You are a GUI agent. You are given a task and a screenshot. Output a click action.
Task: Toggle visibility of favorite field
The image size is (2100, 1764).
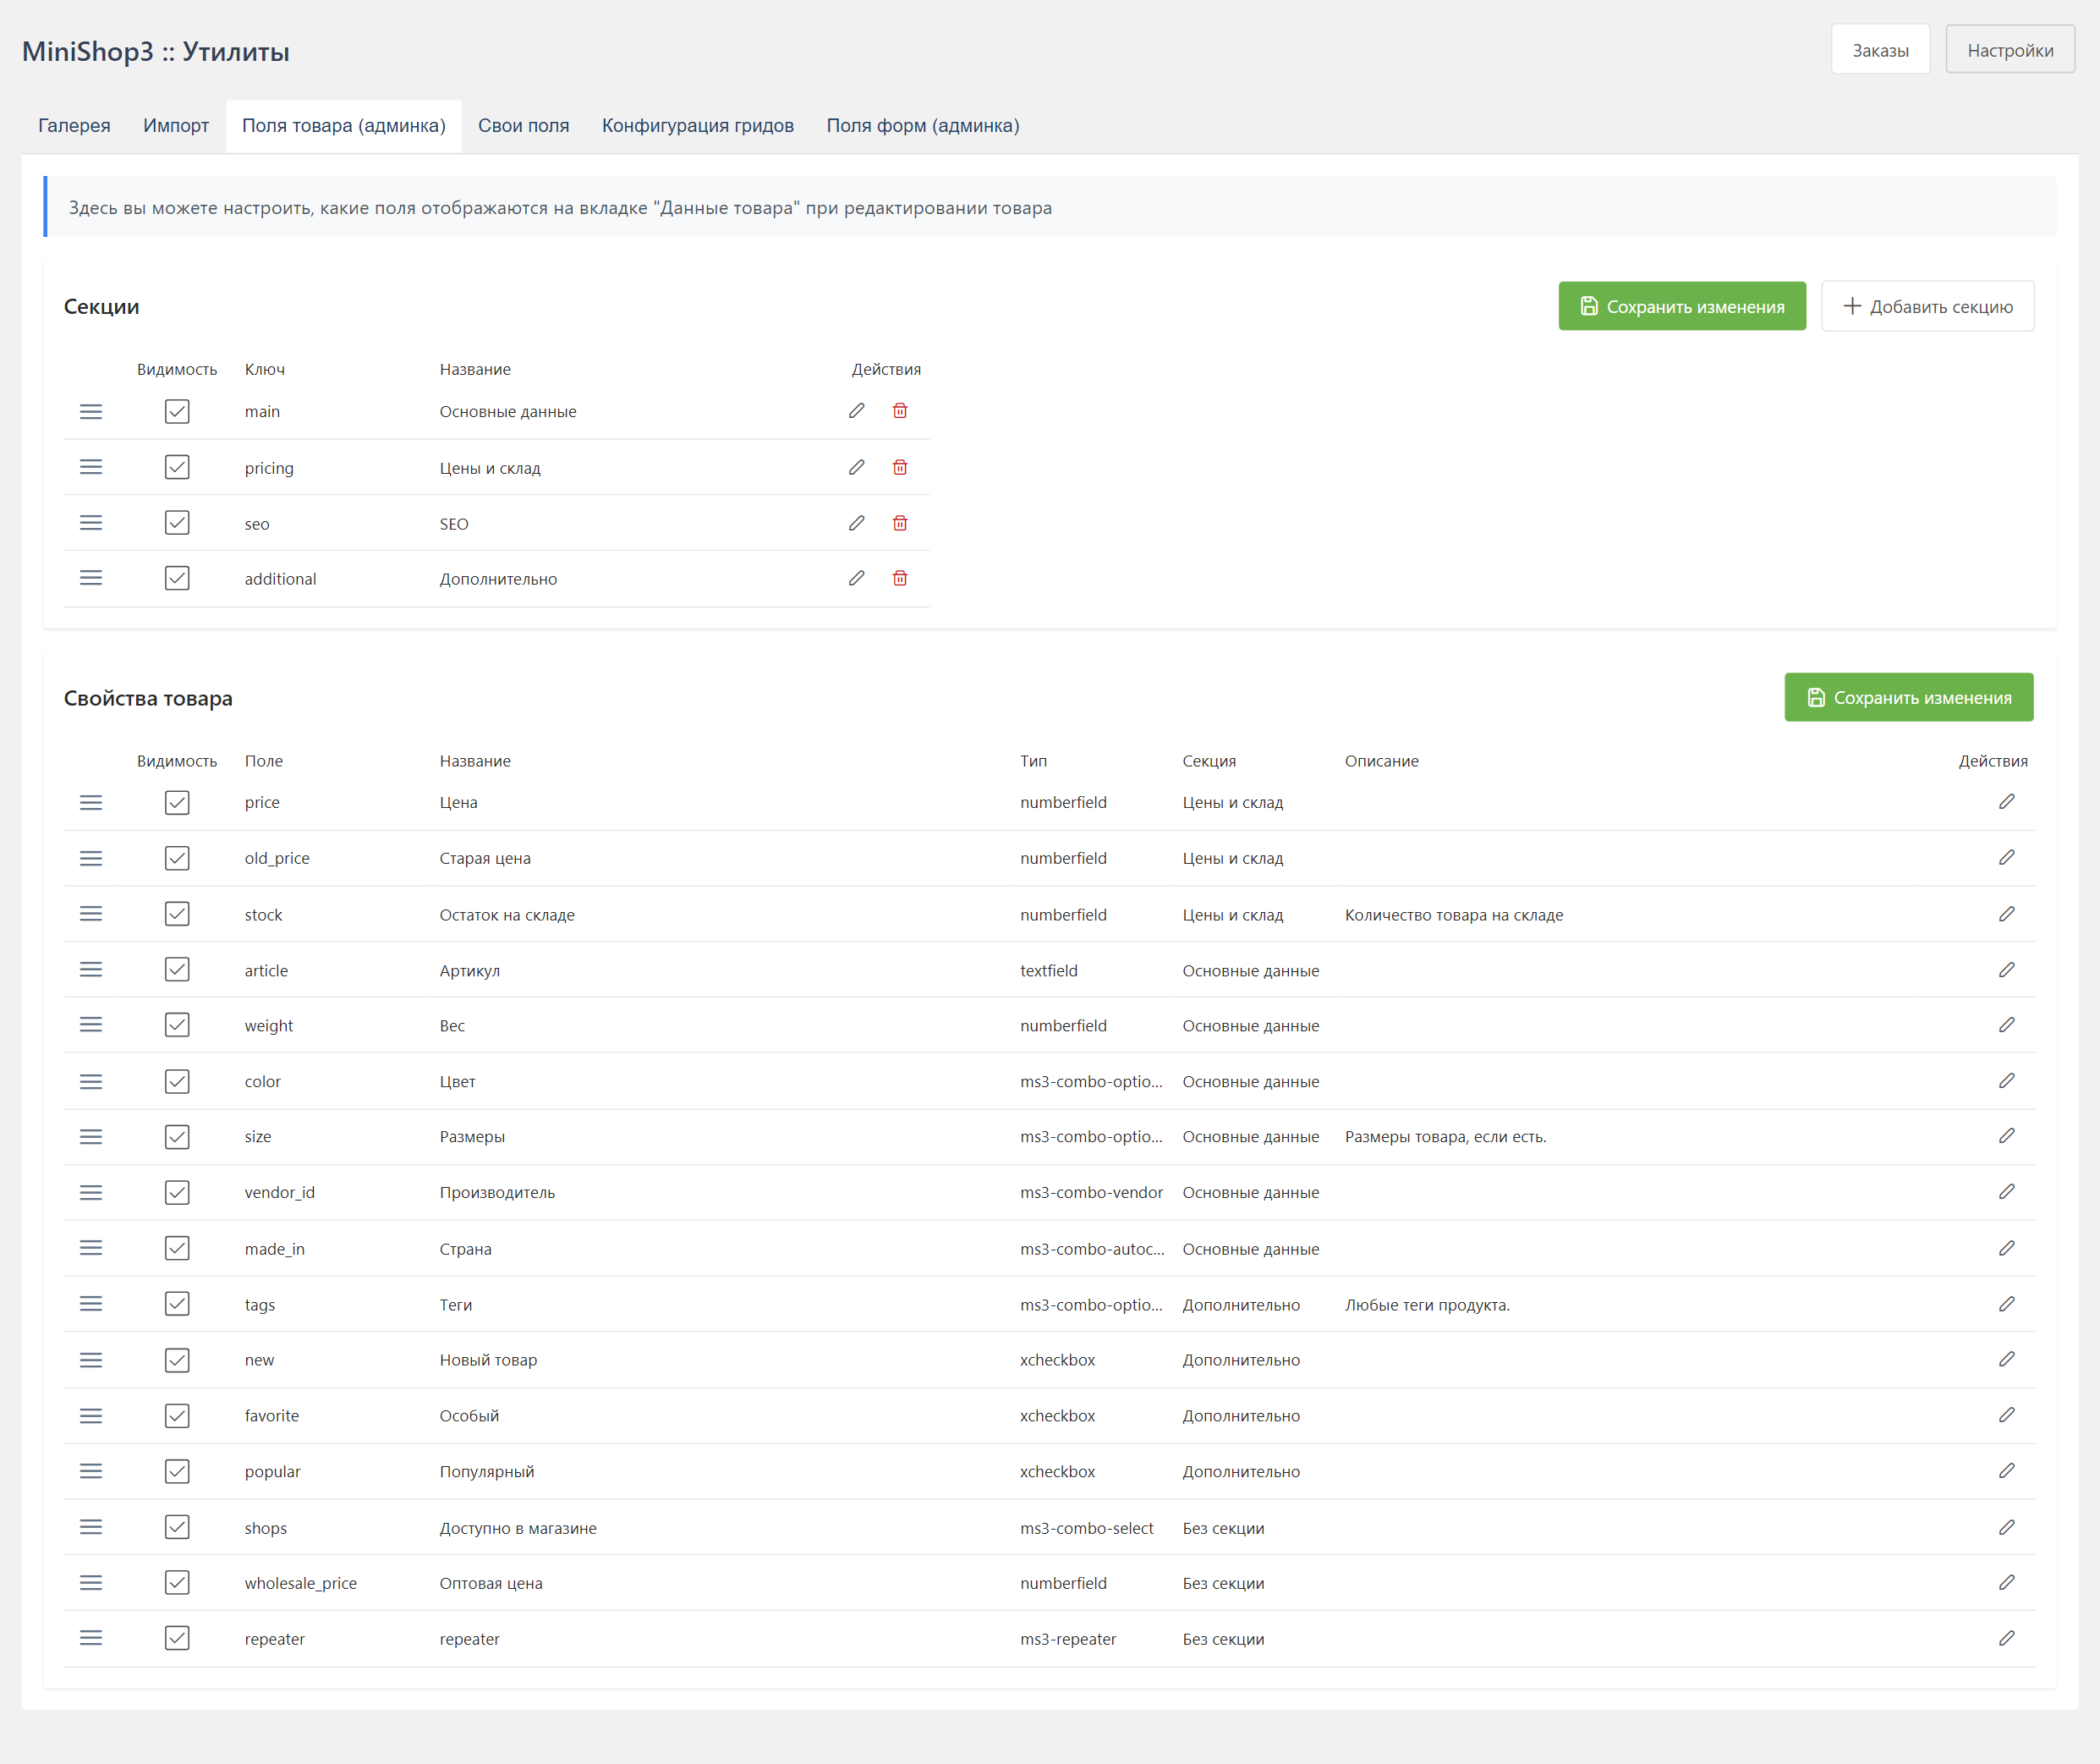click(x=177, y=1415)
